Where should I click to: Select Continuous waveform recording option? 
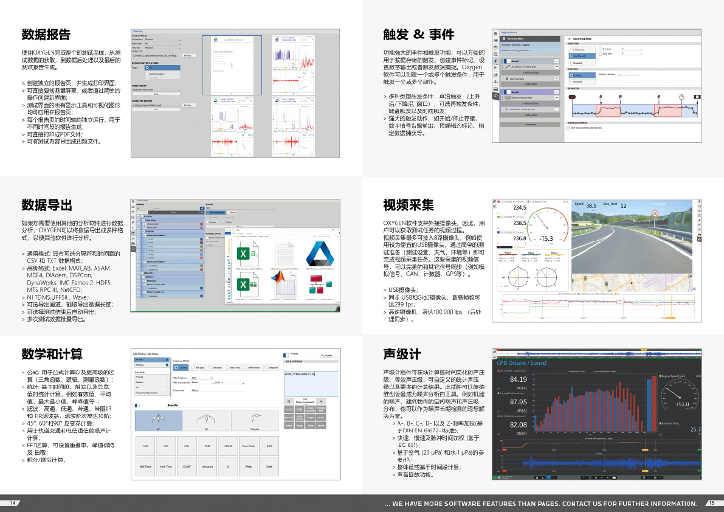[582, 49]
